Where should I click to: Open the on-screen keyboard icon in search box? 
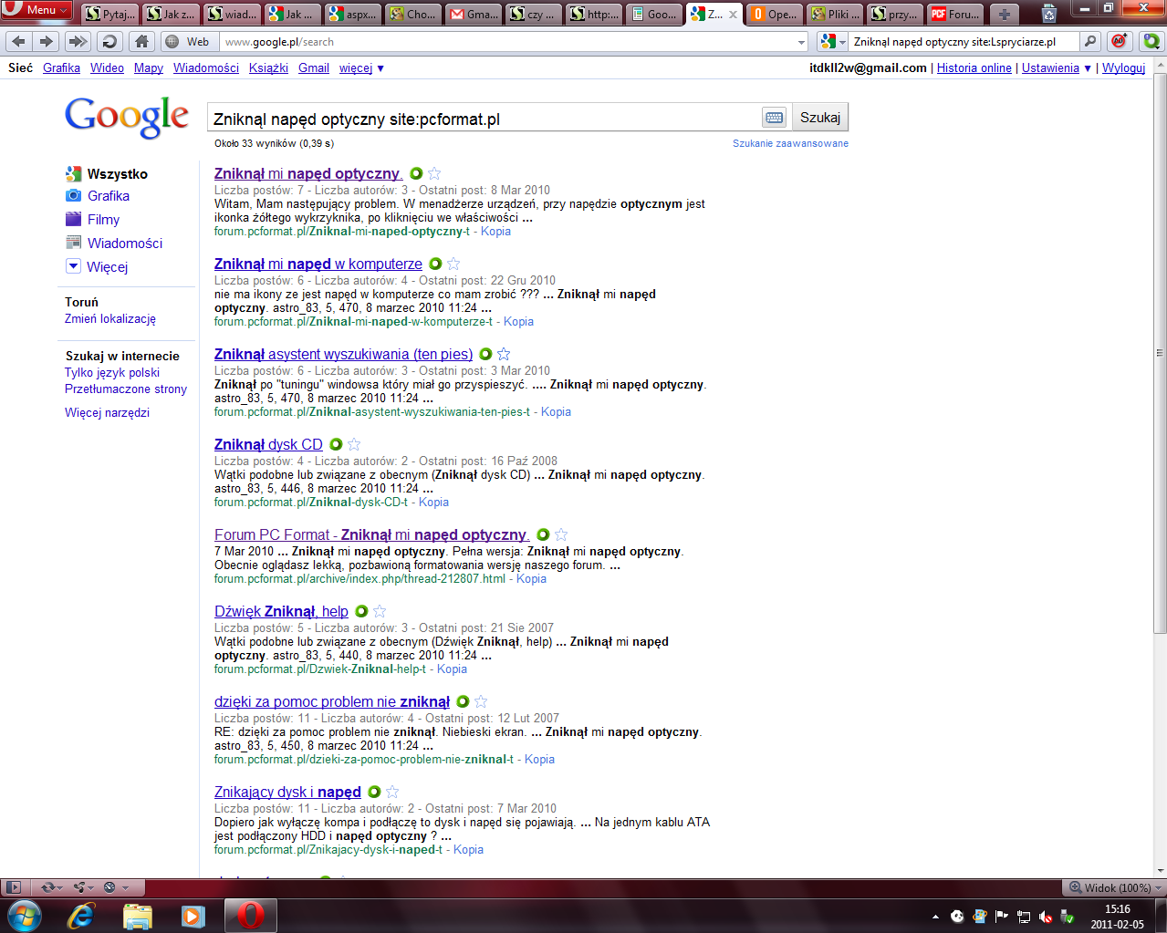774,118
